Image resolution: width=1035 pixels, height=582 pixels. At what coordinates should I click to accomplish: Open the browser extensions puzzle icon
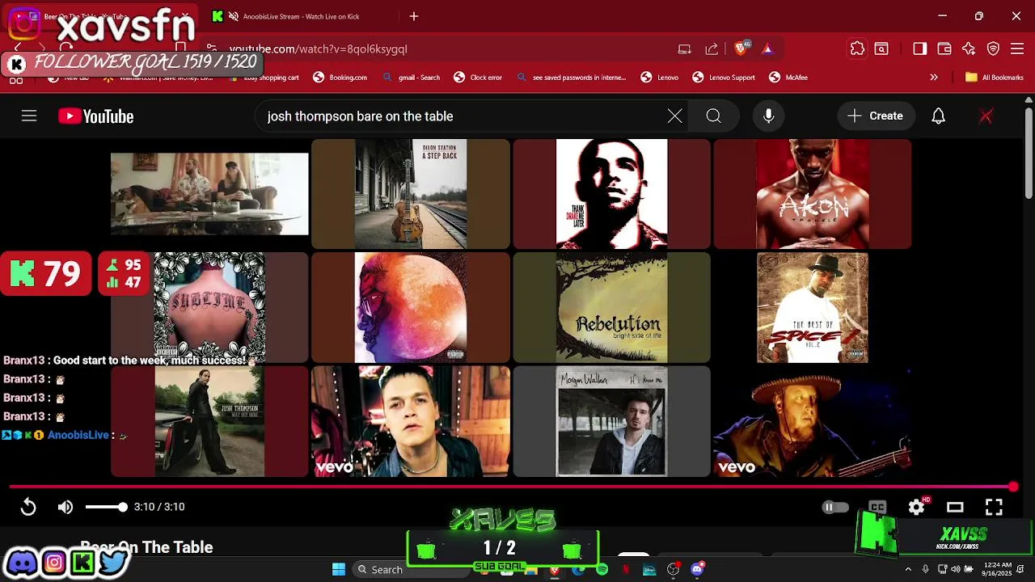click(857, 48)
